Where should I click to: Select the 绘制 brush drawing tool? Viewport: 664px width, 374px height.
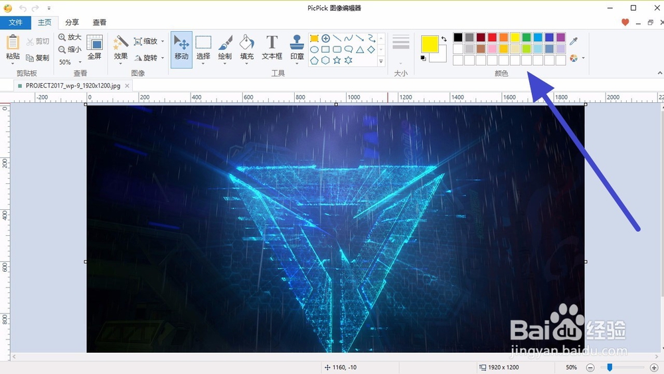[x=225, y=49]
